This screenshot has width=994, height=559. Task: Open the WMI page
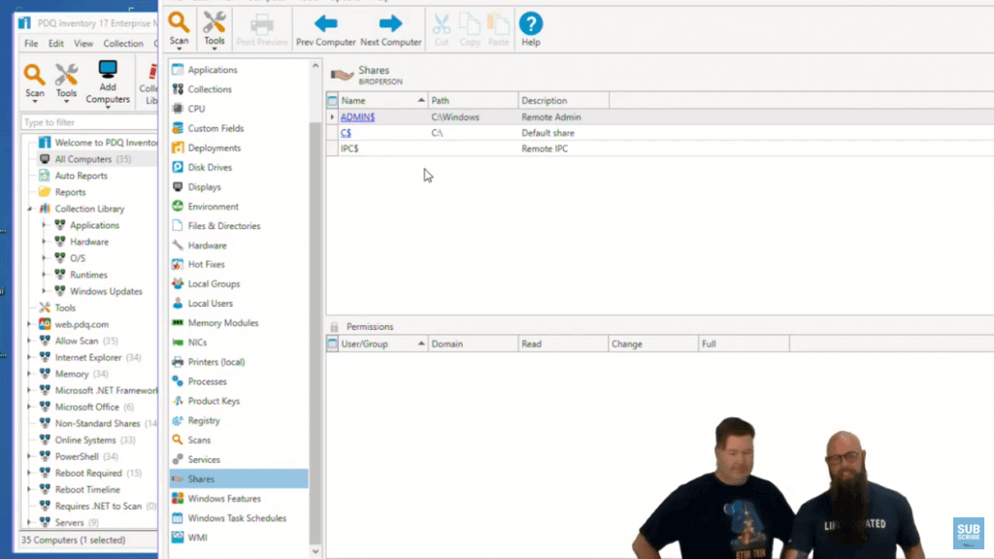click(197, 538)
